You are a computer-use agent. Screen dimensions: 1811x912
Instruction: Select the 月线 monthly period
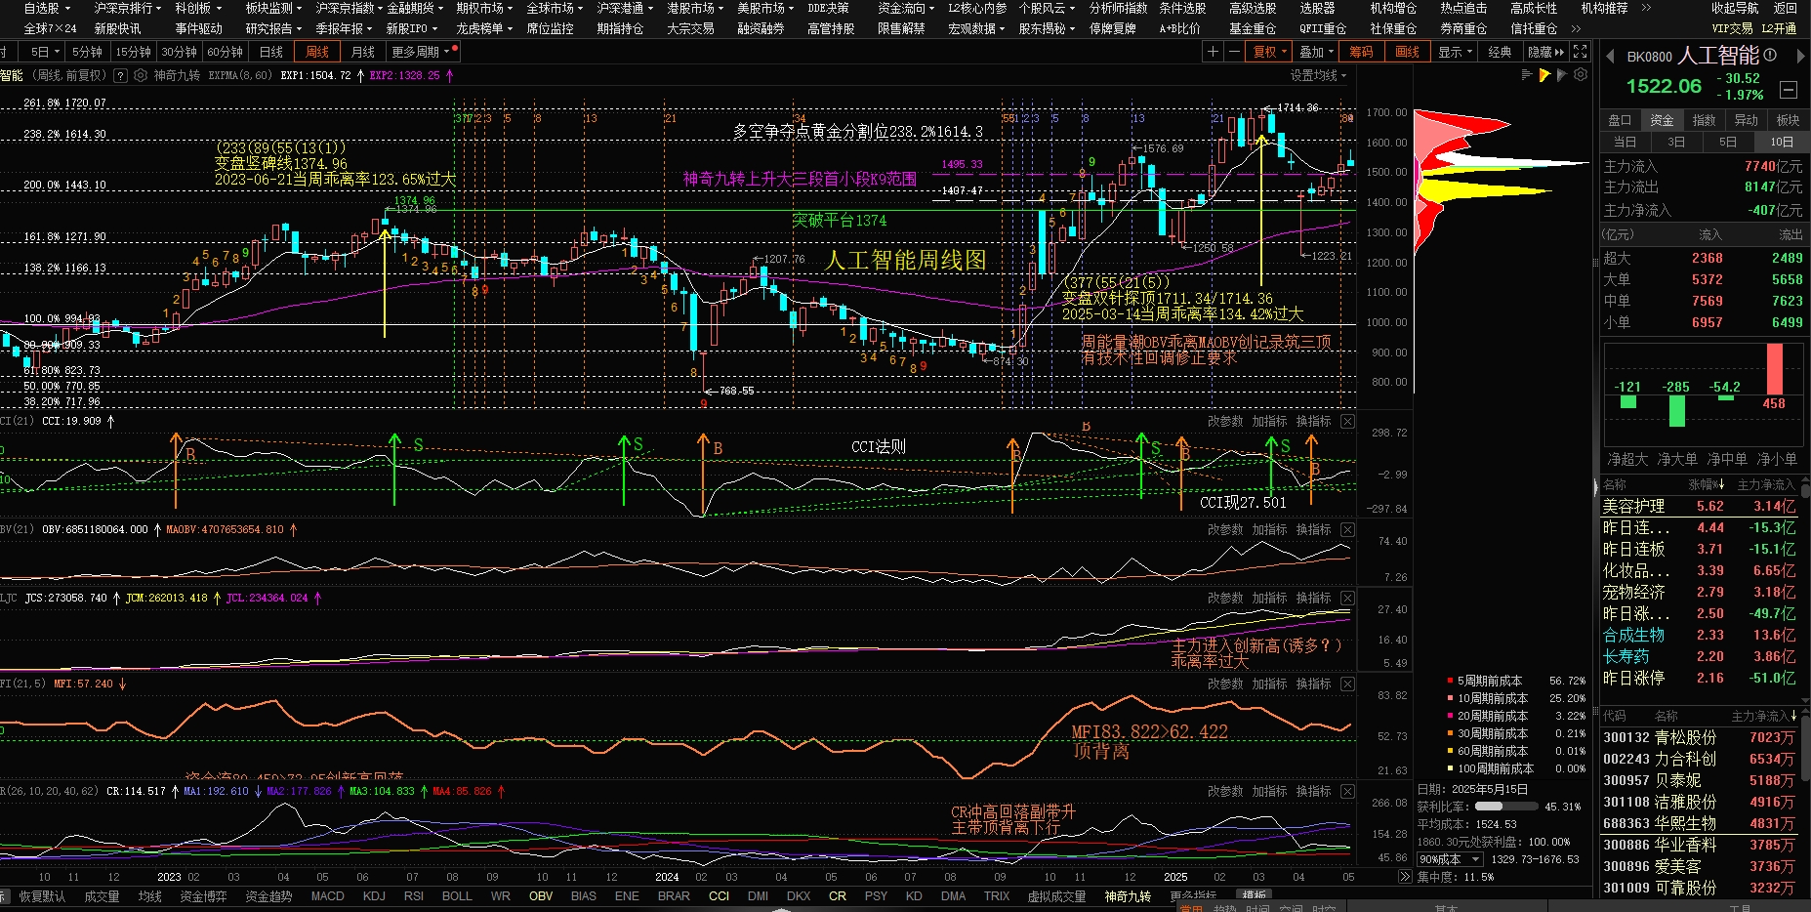pyautogui.click(x=363, y=52)
